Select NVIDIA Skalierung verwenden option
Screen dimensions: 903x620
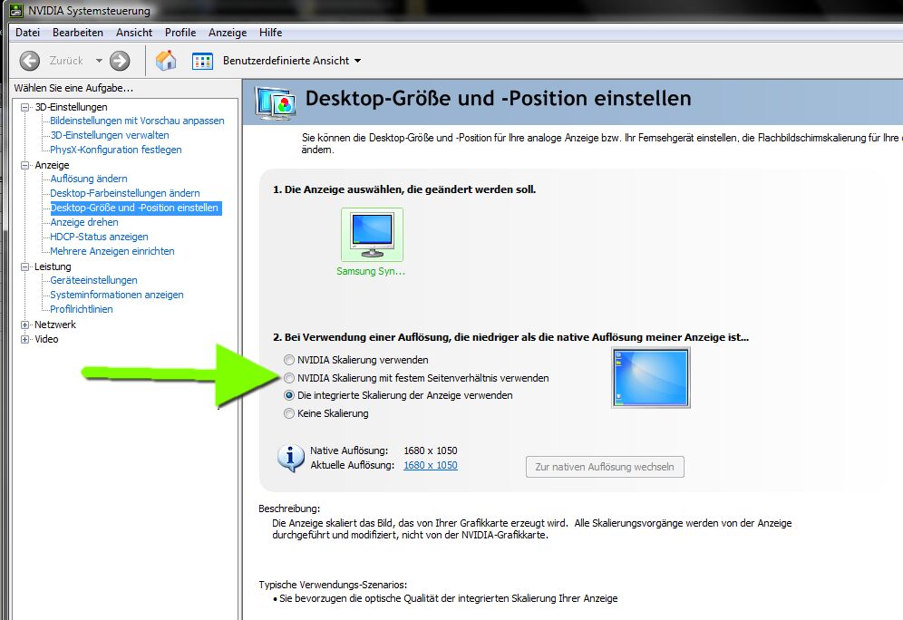289,360
